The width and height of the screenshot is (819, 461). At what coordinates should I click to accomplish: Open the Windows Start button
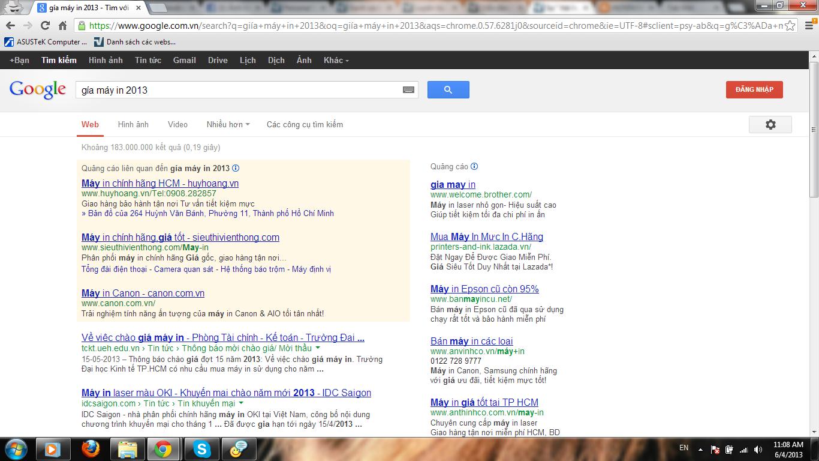tap(16, 448)
